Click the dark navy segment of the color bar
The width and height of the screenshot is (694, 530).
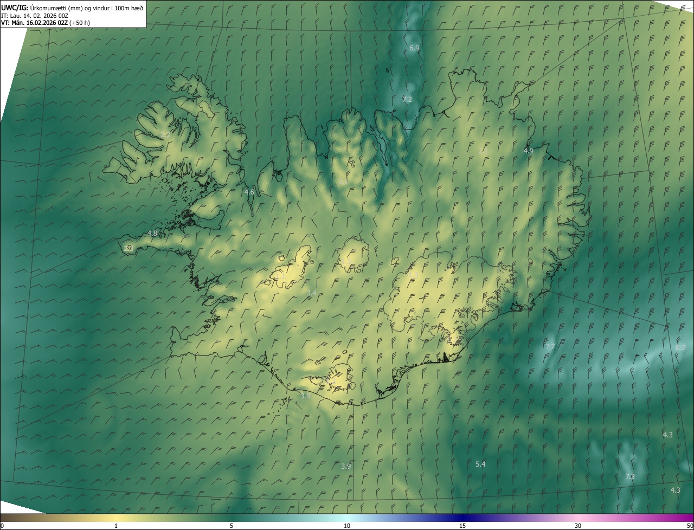click(x=462, y=518)
